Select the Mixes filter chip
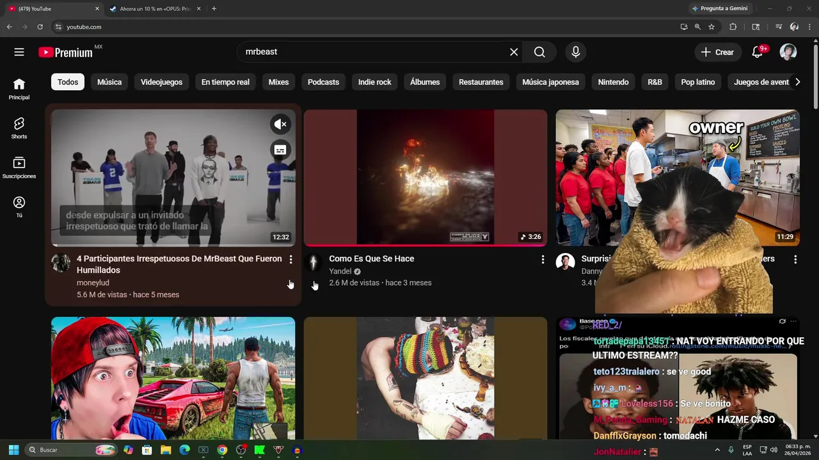819x460 pixels. click(278, 82)
